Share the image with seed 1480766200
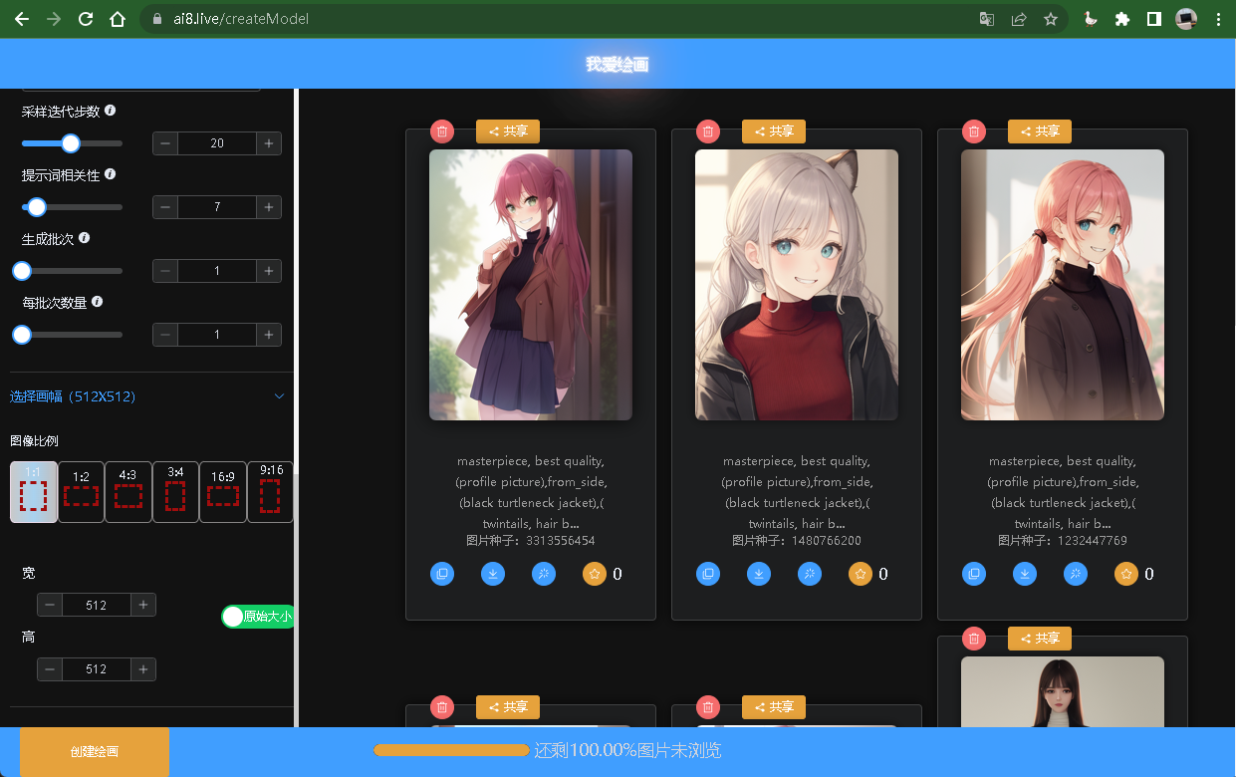1236x777 pixels. (x=774, y=131)
